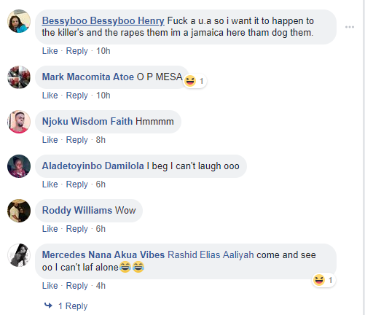Reply to Aladetoyinbo Damilola's comment

[77, 184]
